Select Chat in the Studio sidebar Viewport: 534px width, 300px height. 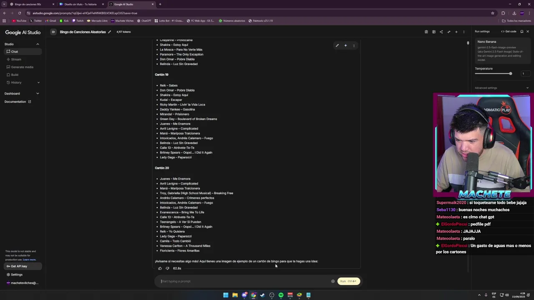[x=23, y=52]
